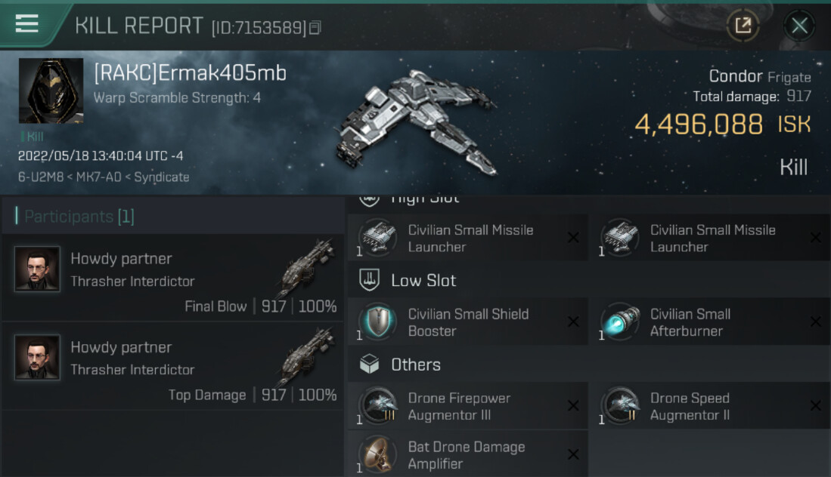
Task: Close the Kill Report window
Action: click(799, 25)
